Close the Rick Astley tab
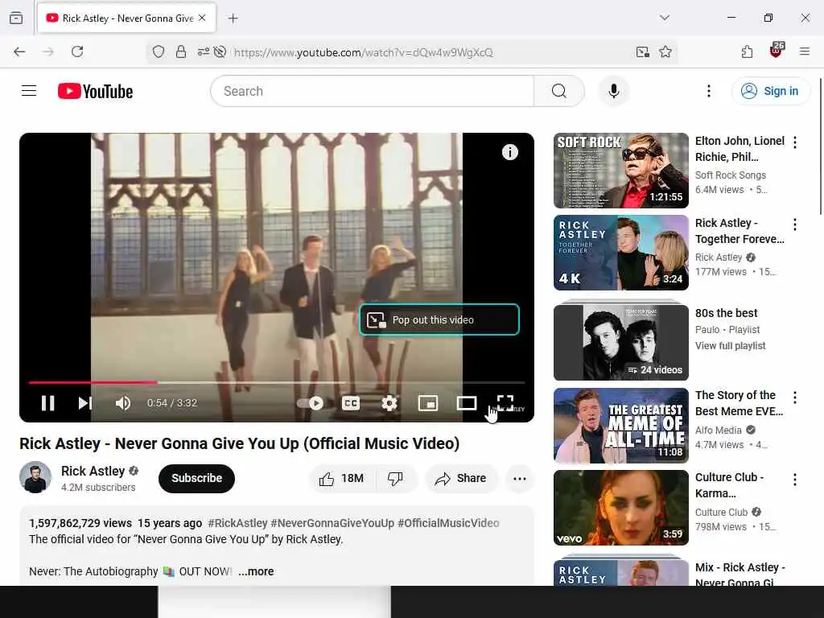 (202, 18)
